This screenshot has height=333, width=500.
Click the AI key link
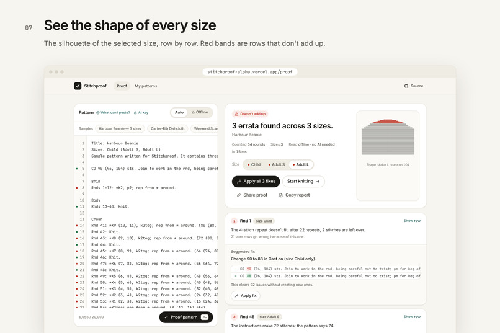(141, 112)
